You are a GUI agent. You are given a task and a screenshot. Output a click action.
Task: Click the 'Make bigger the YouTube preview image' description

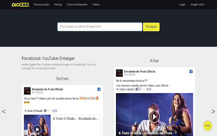pos(59,66)
